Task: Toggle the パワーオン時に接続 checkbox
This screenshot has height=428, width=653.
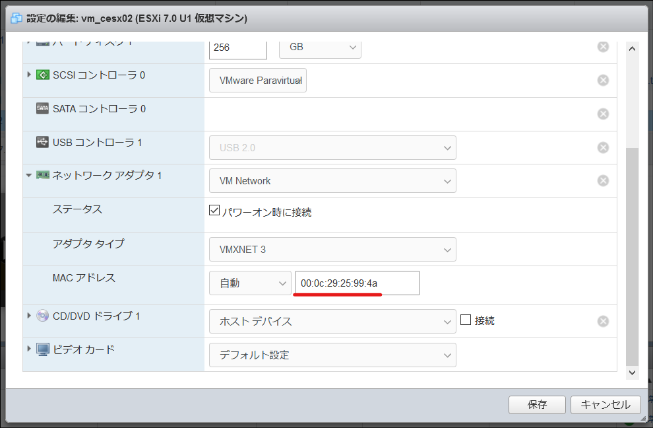Action: [x=214, y=210]
